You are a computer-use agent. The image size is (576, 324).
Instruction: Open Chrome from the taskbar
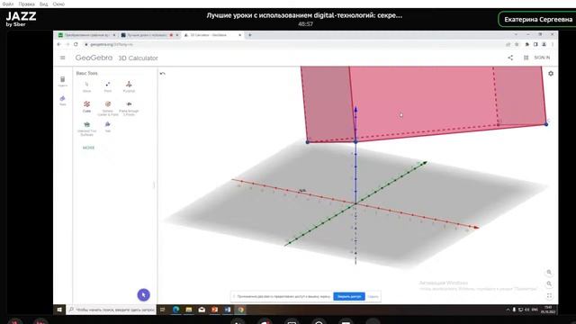click(x=240, y=310)
